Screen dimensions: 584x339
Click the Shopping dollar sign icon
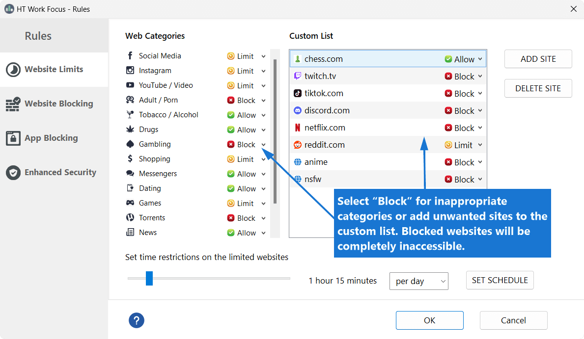tap(130, 158)
